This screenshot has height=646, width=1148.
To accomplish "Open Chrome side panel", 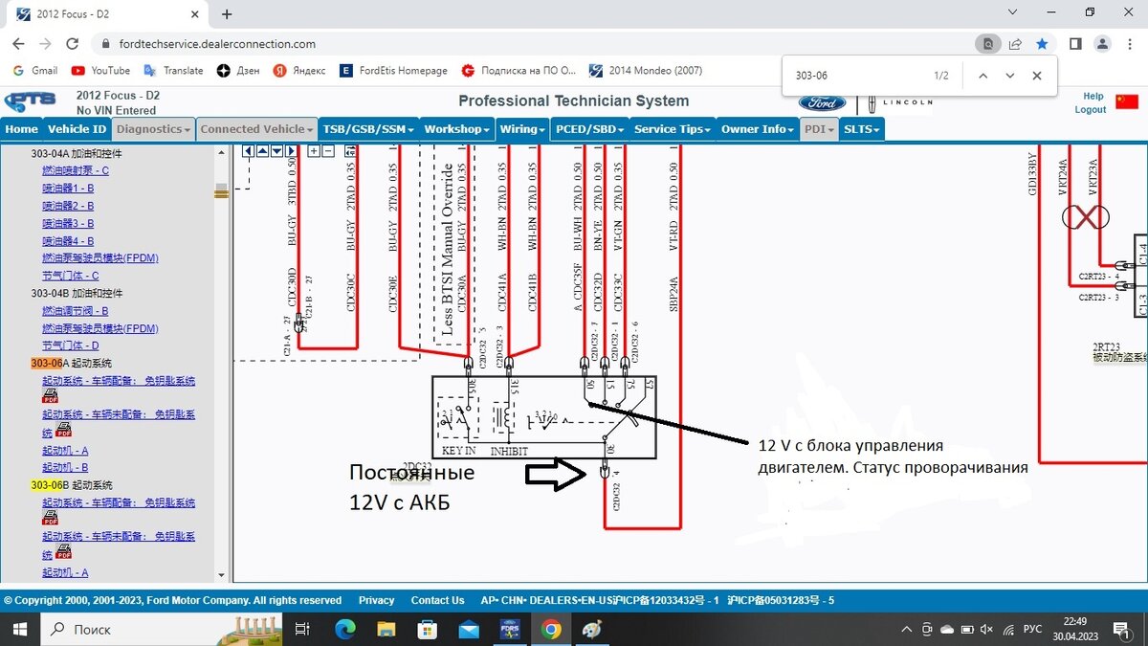I will (x=1075, y=44).
